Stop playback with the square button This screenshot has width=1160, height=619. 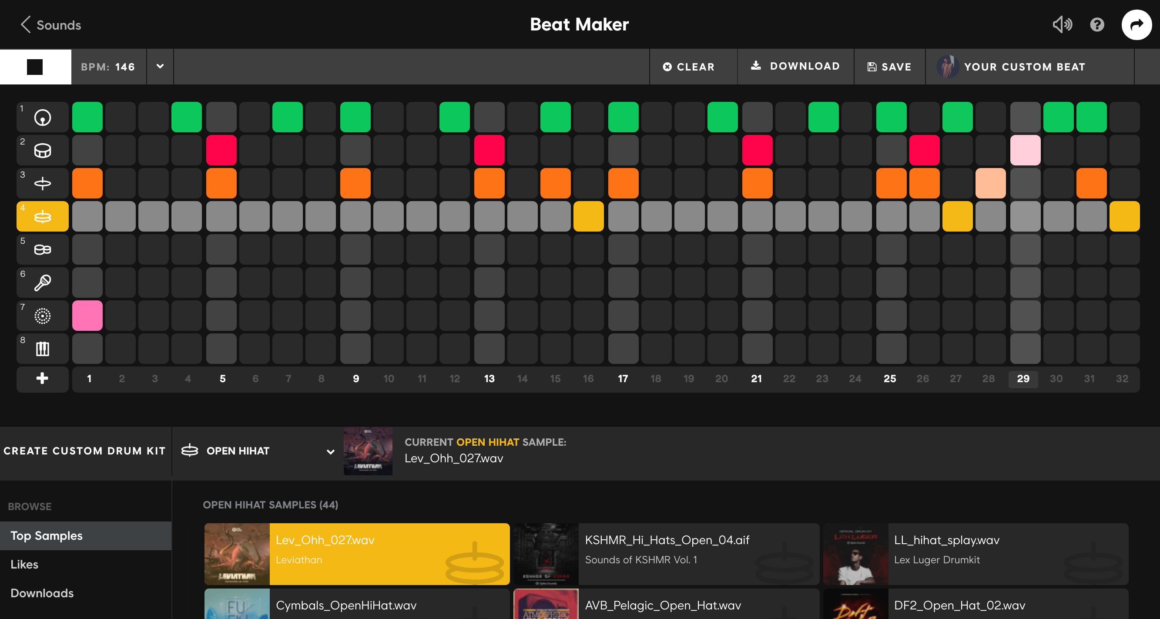35,67
